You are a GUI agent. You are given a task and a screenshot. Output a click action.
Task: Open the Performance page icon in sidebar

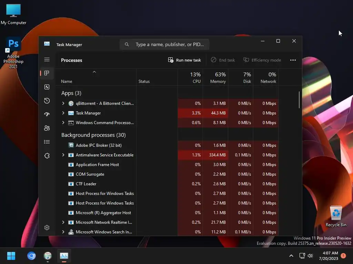pyautogui.click(x=47, y=87)
